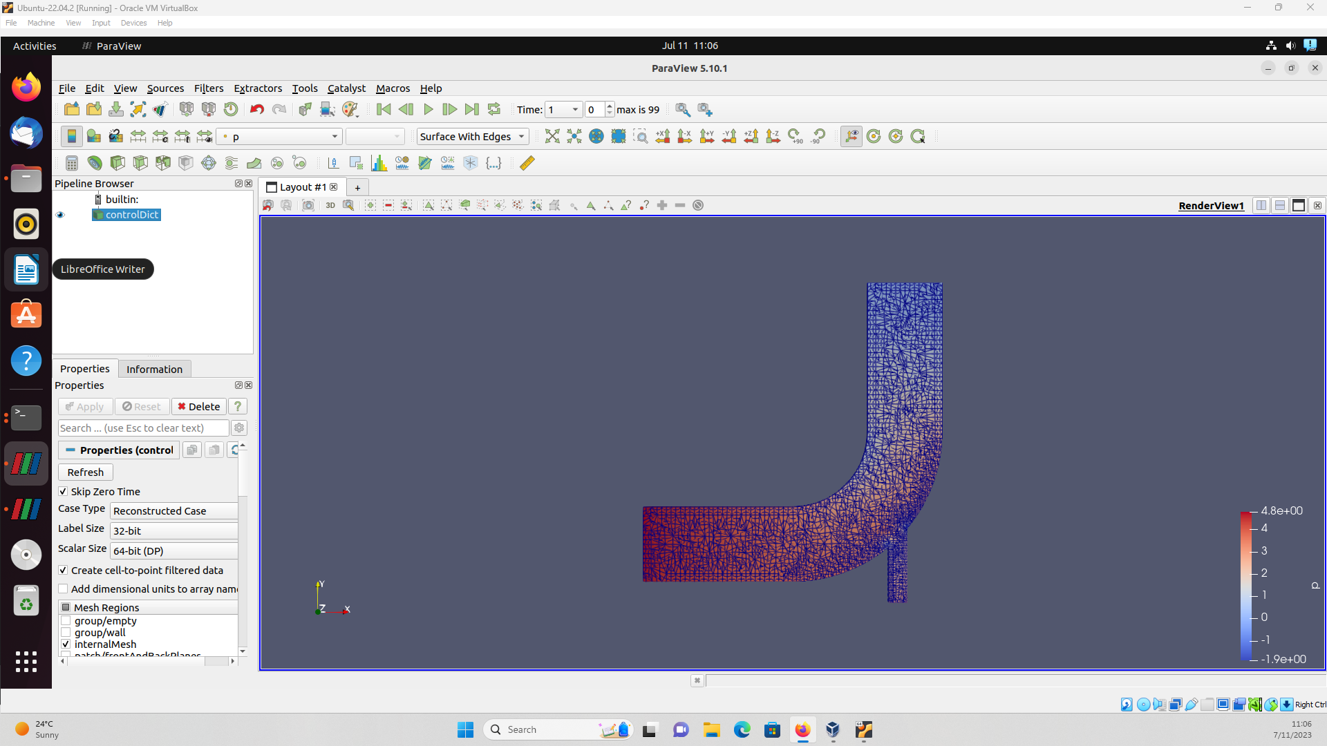1327x746 pixels.
Task: Toggle controlDict visibility eye icon
Action: tap(60, 215)
